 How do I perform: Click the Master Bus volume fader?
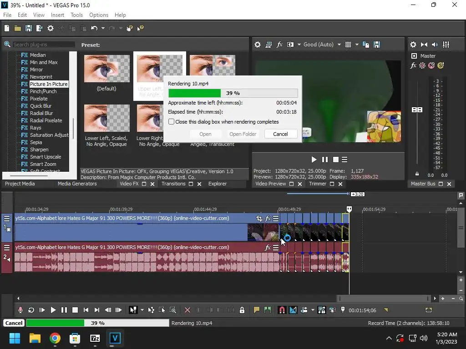coord(417,110)
